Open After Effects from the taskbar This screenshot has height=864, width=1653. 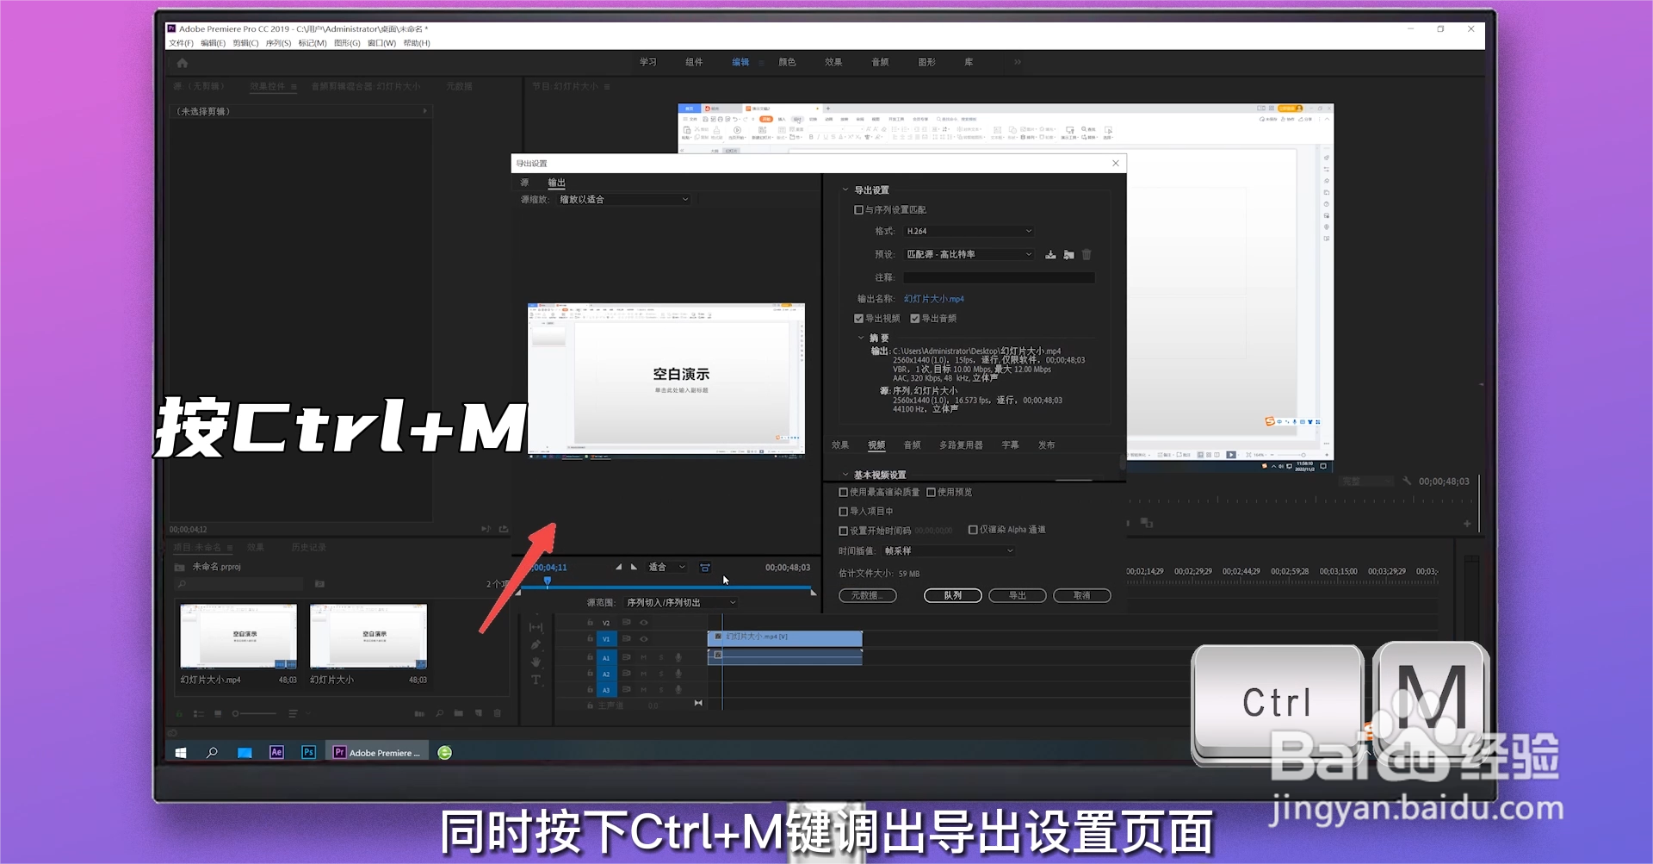pyautogui.click(x=276, y=752)
